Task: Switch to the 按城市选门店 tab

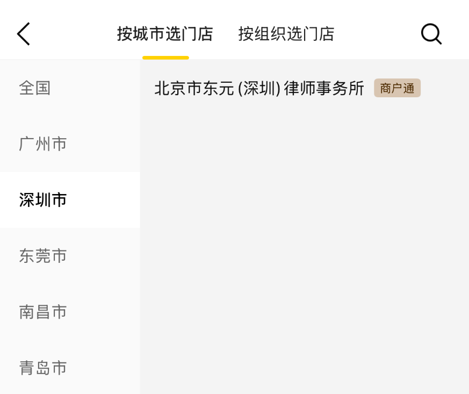Action: [x=165, y=34]
